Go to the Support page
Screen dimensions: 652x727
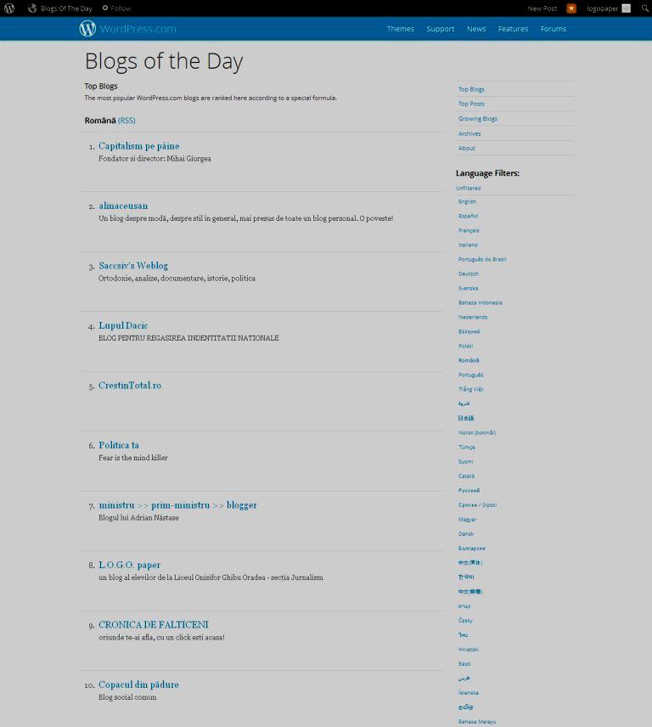point(440,29)
